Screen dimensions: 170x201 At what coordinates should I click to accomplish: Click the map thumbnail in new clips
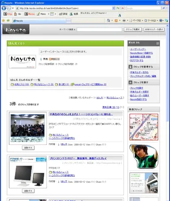(144, 127)
